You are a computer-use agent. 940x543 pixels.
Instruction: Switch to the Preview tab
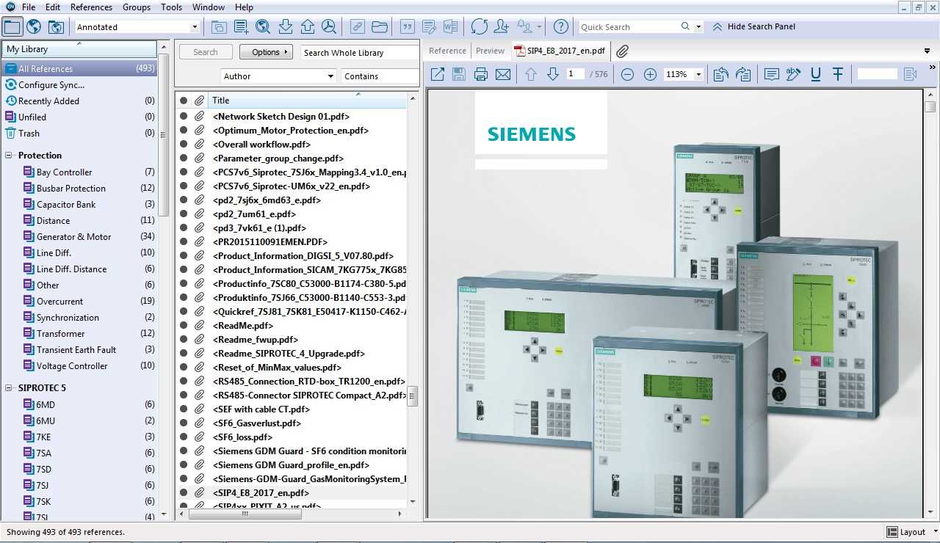(x=490, y=51)
